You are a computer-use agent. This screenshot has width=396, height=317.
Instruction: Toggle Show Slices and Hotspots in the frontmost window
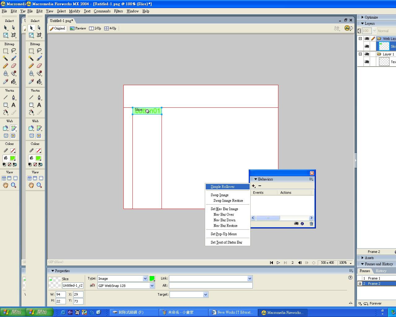coord(39,136)
